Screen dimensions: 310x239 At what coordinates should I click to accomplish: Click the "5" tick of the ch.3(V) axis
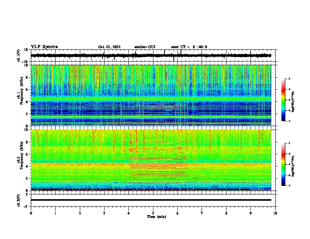(27, 194)
